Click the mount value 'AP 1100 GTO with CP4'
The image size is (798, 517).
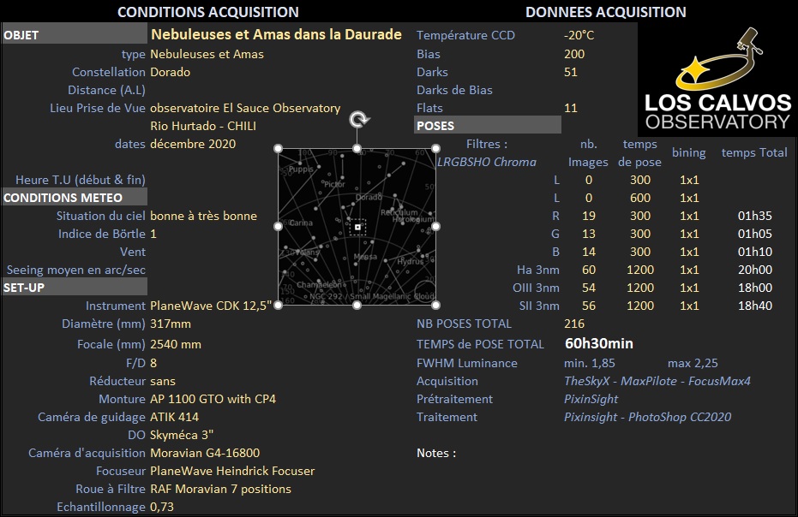tap(213, 399)
